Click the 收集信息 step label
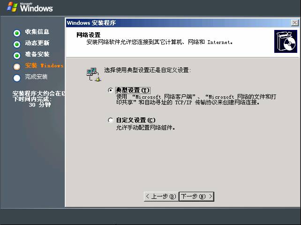Screen dimensions: 301x225 37,32
